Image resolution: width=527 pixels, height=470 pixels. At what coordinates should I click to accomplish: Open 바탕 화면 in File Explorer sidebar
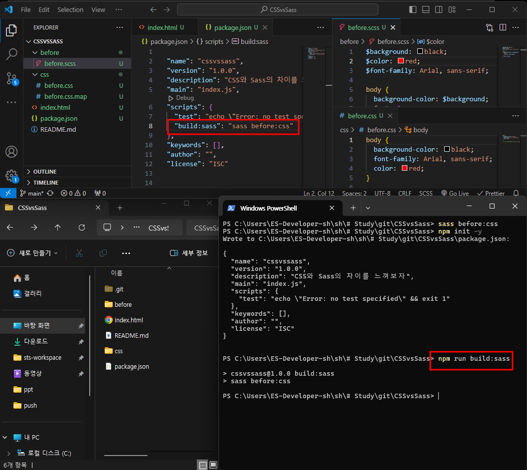pyautogui.click(x=43, y=325)
